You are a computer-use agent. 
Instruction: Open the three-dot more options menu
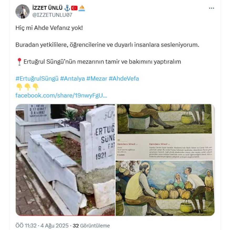pos(211,8)
